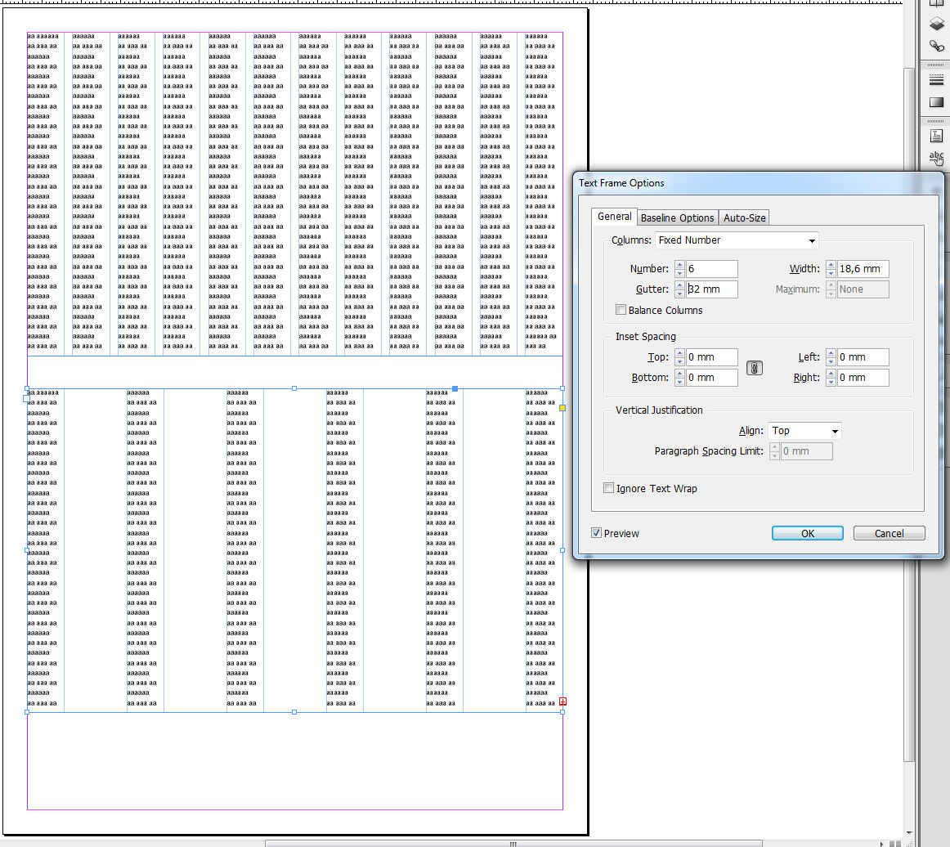Image resolution: width=950 pixels, height=847 pixels.
Task: Toggle the make all inset settings same chain
Action: (755, 368)
